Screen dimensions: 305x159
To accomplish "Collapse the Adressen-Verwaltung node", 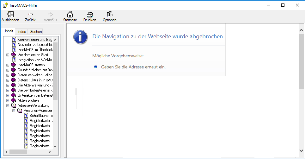I will tap(8, 105).
